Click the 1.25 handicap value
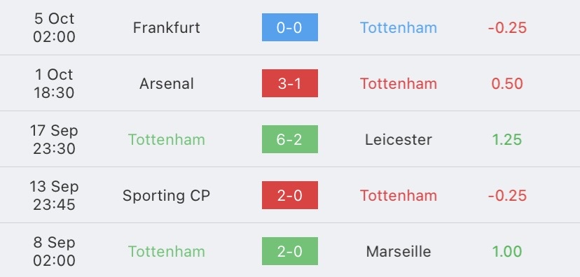Viewport: 580px width, 277px height. 507,140
